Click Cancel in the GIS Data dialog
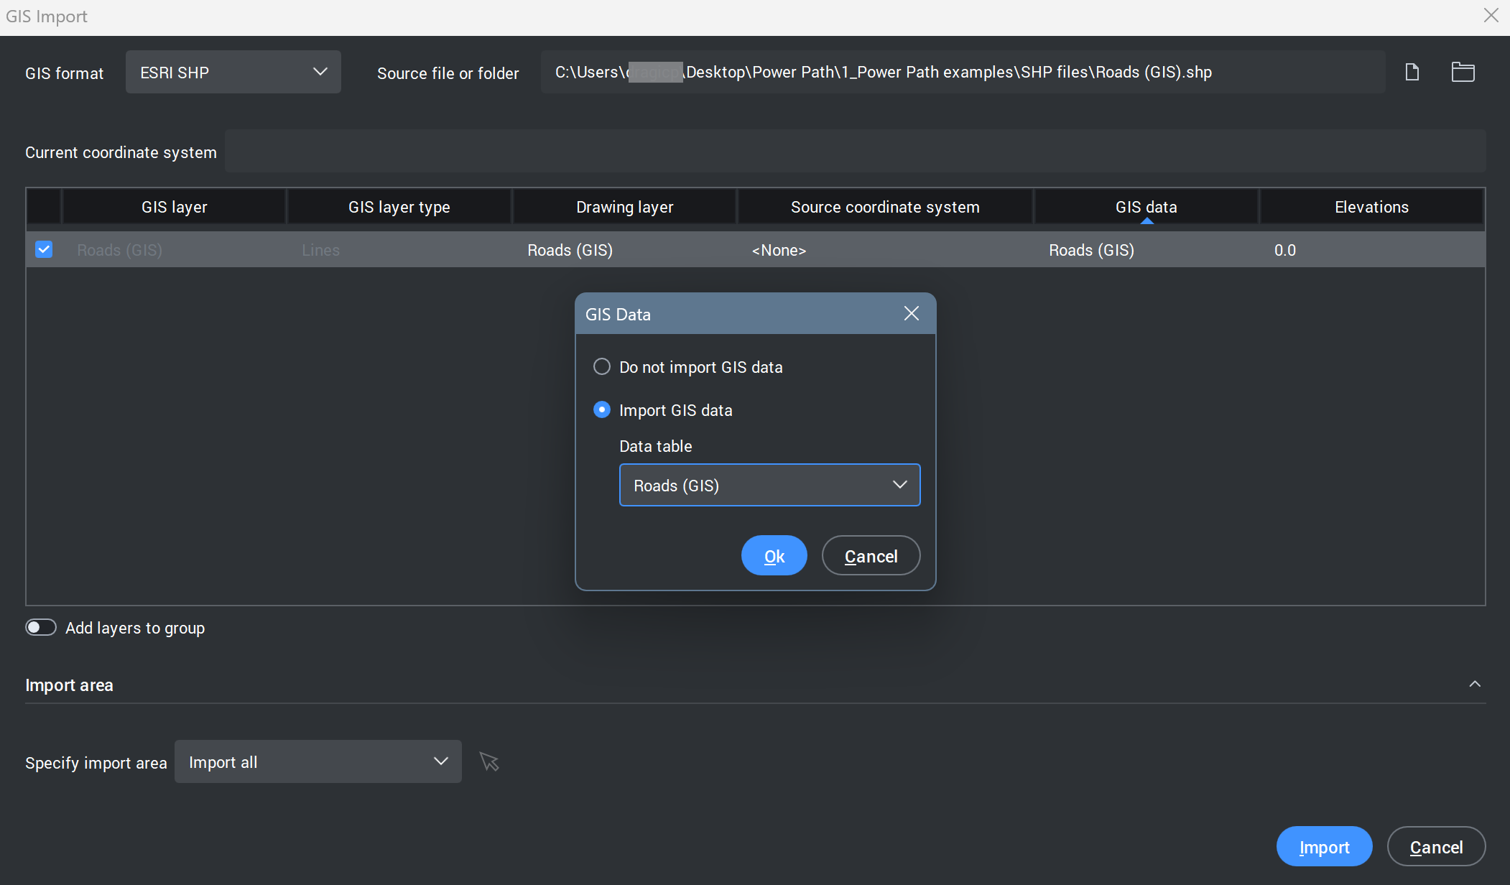Viewport: 1510px width, 885px height. pos(871,555)
